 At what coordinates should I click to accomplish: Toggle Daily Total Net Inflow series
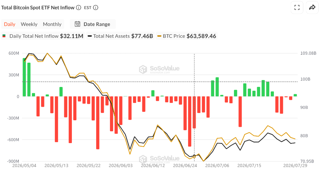pos(43,36)
